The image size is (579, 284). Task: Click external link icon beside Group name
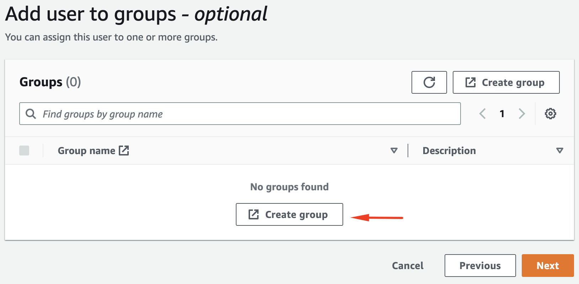[124, 151]
